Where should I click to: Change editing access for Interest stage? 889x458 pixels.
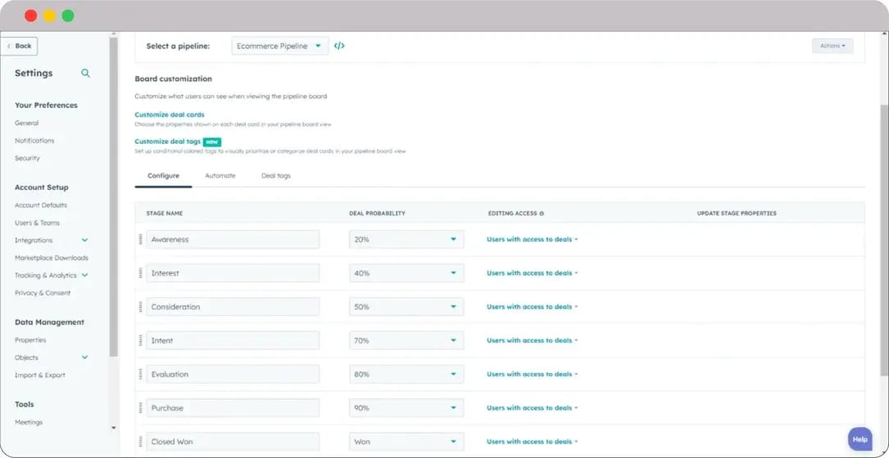pyautogui.click(x=532, y=273)
